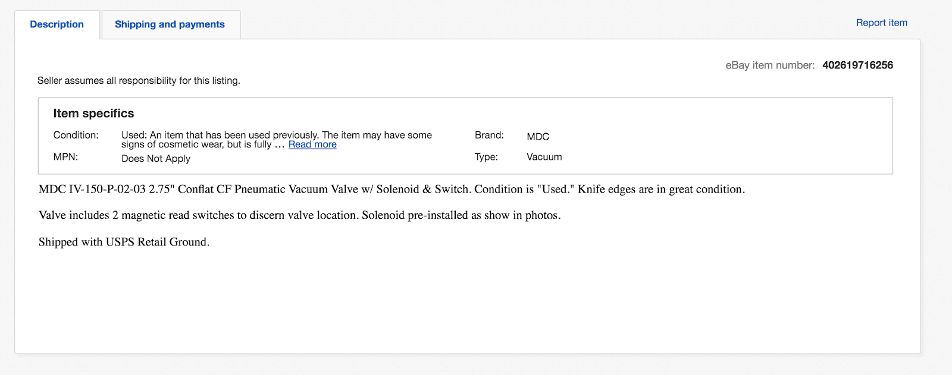Click the magnetic read switches sentence
The image size is (952, 375).
click(x=299, y=215)
